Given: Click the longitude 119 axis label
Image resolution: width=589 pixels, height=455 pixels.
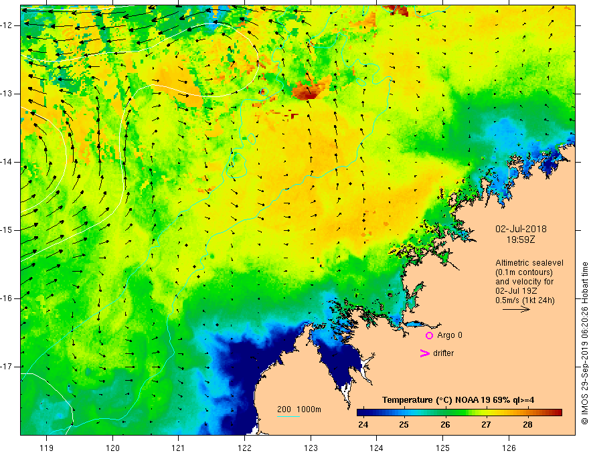Looking at the screenshot, I should (47, 448).
